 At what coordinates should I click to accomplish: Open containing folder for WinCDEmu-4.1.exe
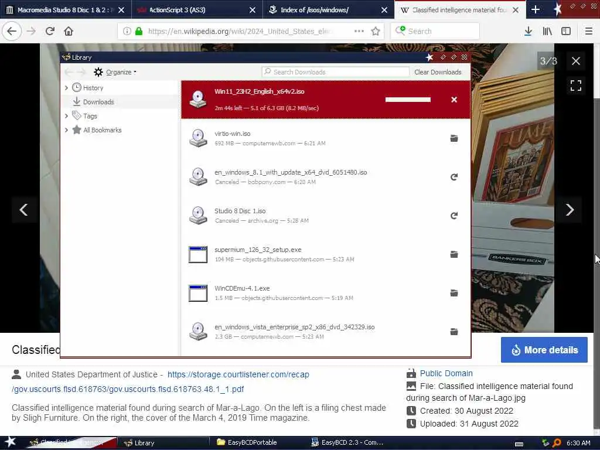coord(454,293)
